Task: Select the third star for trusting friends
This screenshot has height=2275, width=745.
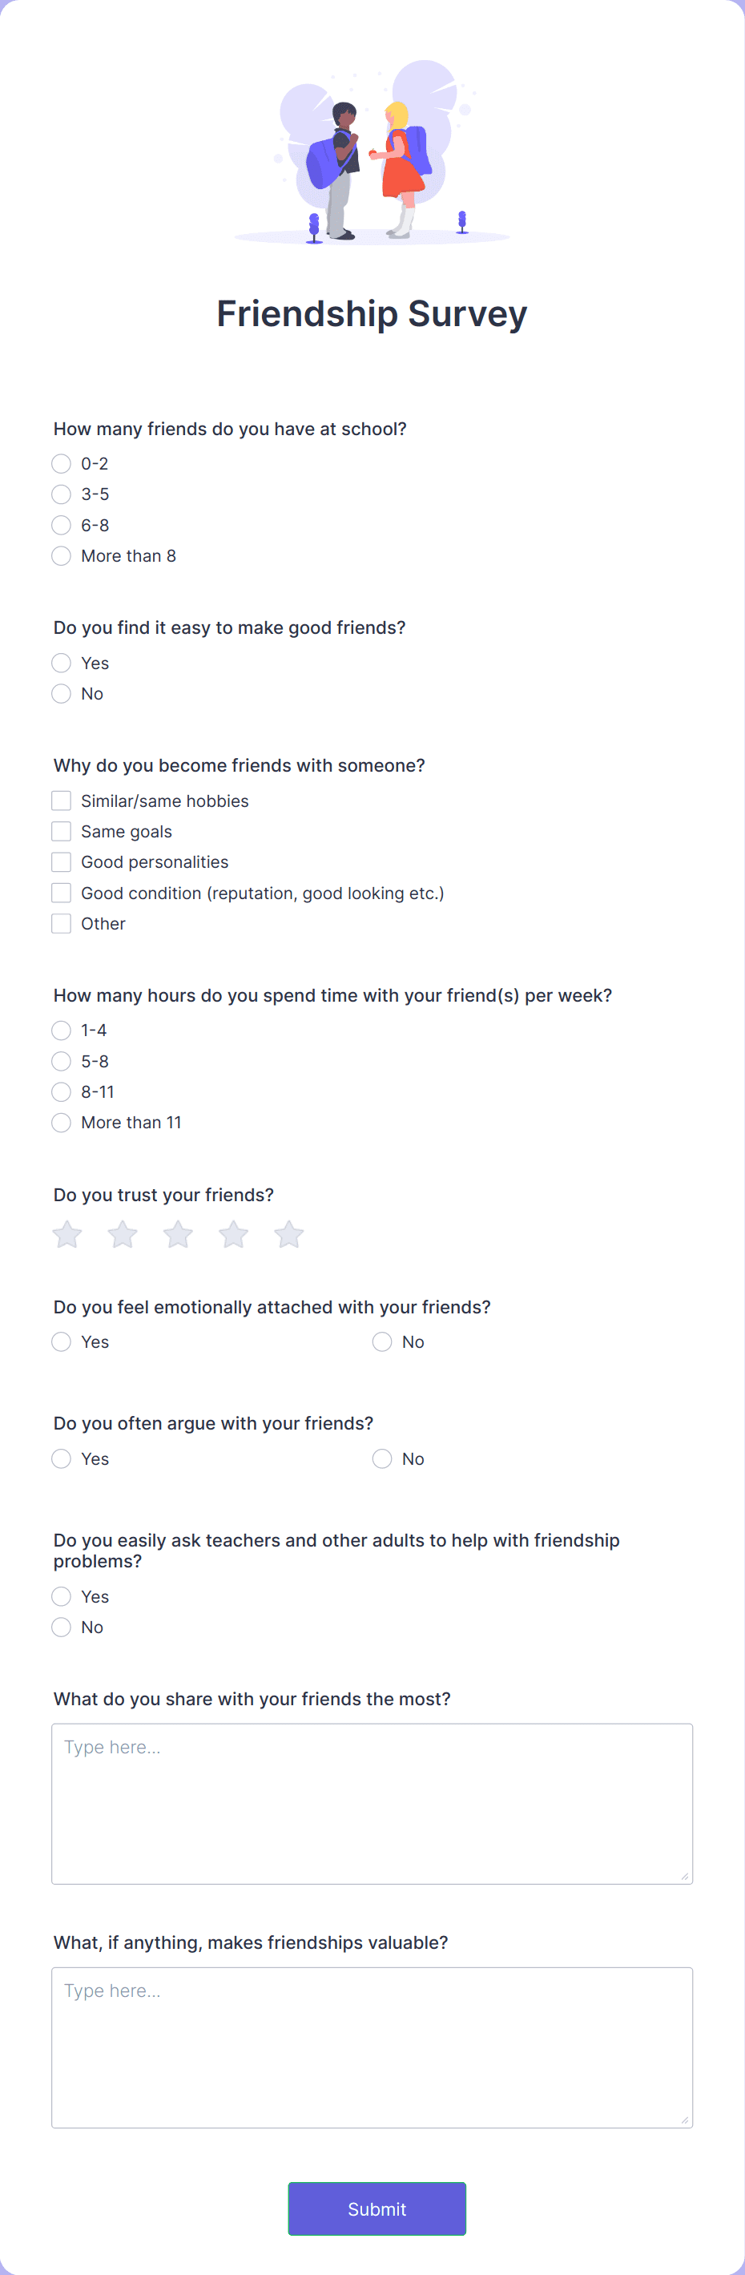Action: [177, 1234]
